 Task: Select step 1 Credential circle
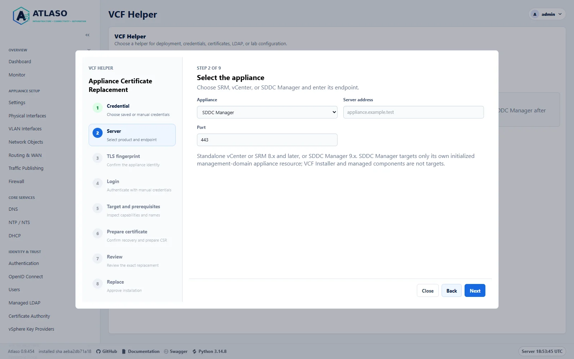pos(98,108)
